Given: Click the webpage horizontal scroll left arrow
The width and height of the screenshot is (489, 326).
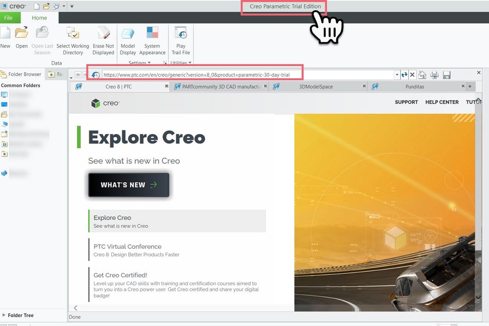Looking at the screenshot, I should tap(75, 307).
